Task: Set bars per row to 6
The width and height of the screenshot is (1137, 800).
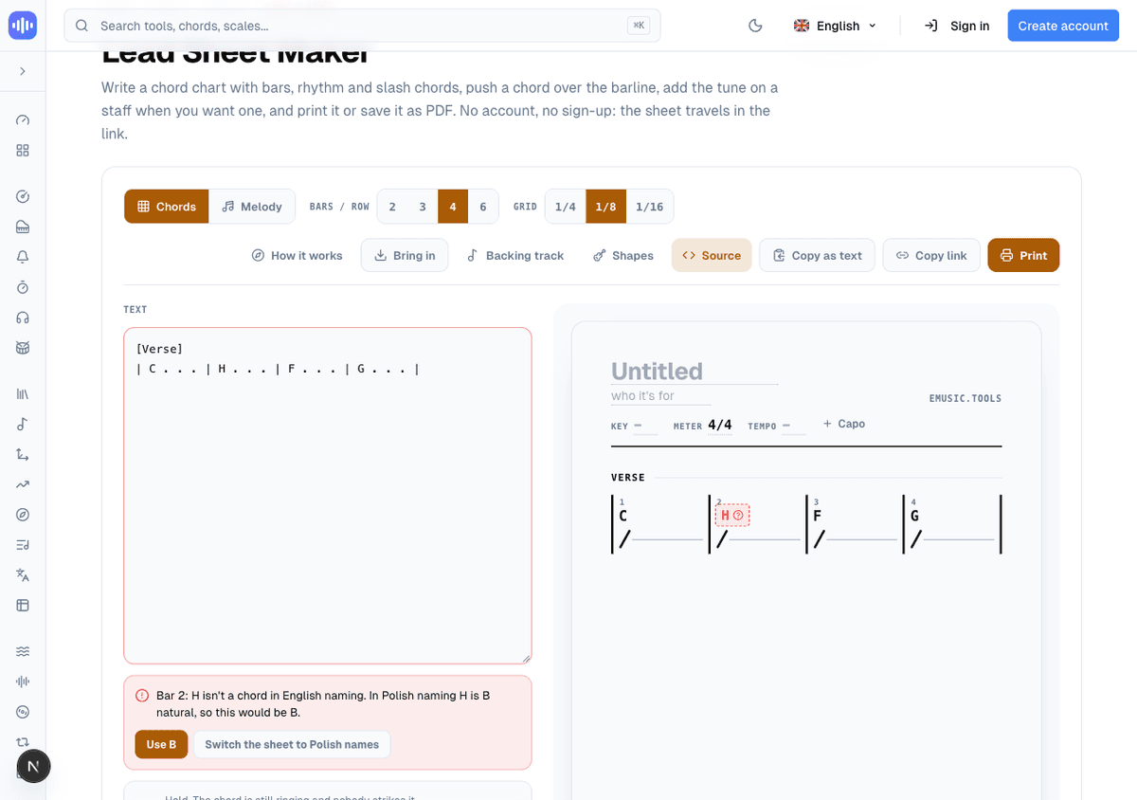Action: pyautogui.click(x=483, y=206)
